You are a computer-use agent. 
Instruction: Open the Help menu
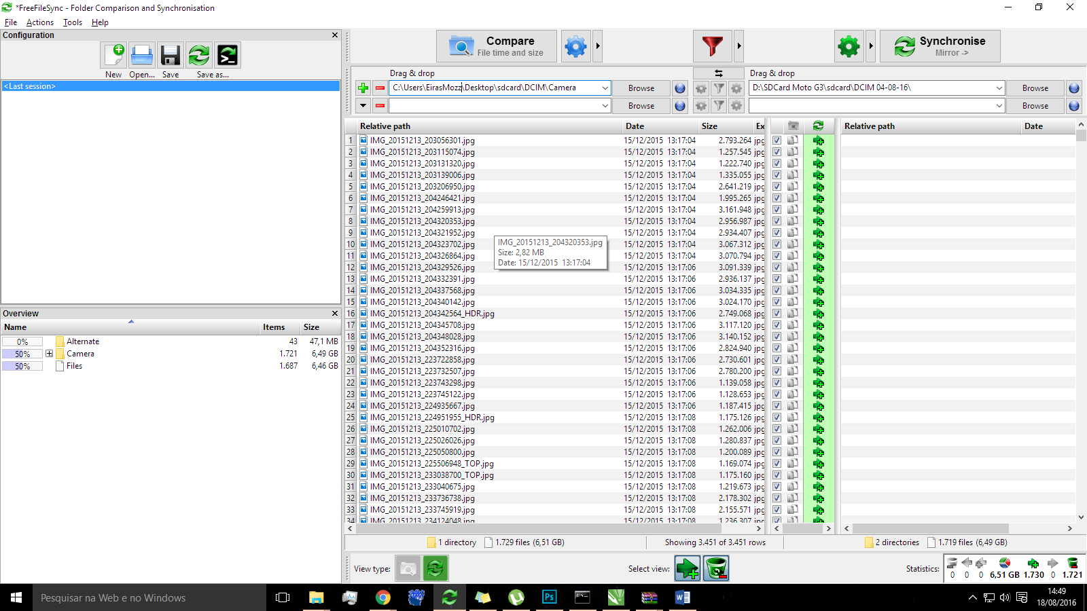tap(100, 22)
